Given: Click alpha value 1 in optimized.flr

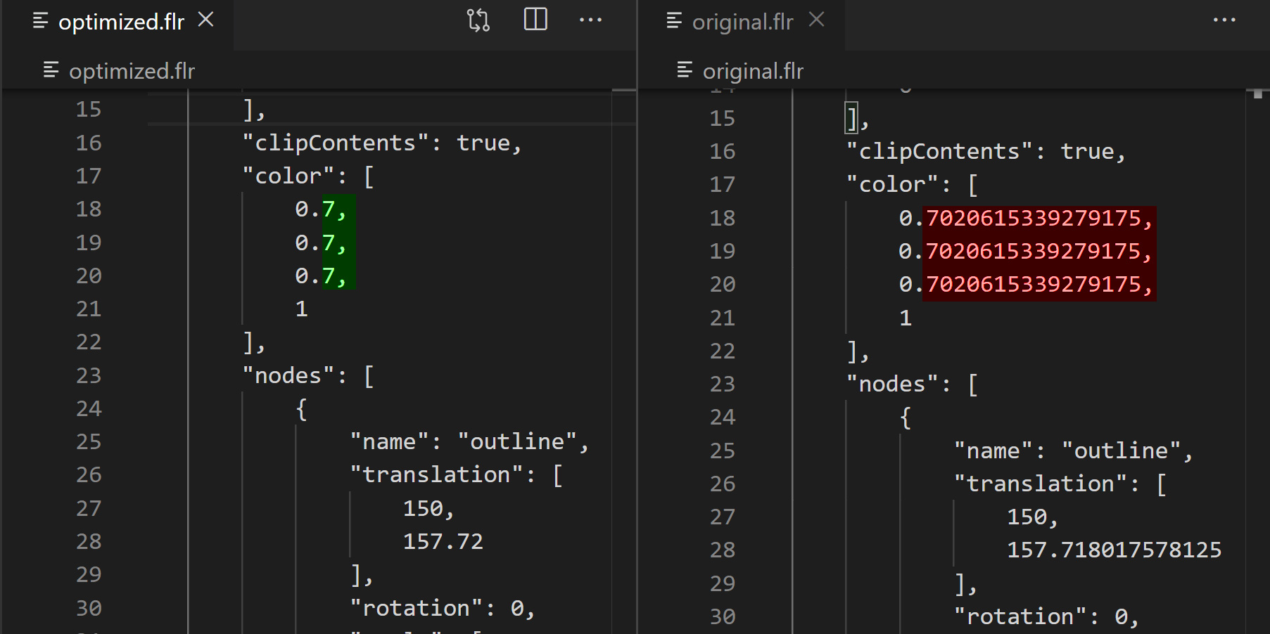Looking at the screenshot, I should click(x=302, y=309).
